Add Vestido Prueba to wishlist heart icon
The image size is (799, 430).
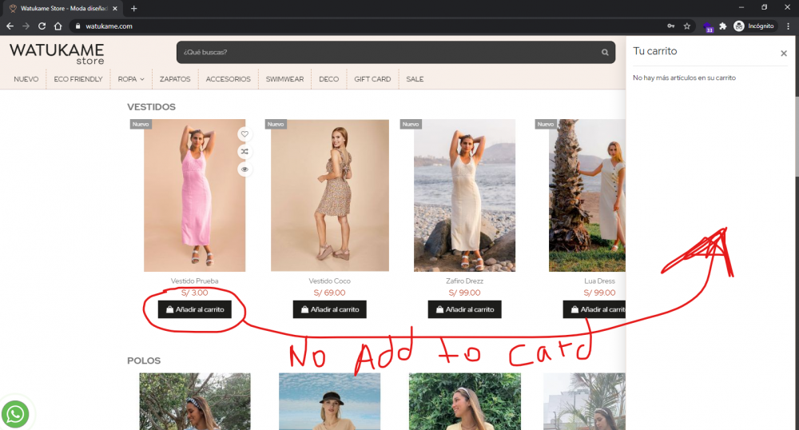click(x=244, y=134)
